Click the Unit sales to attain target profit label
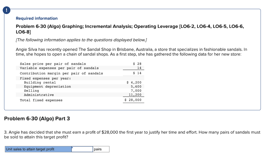Image resolution: width=272 pixels, height=167 pixels. coord(38,149)
